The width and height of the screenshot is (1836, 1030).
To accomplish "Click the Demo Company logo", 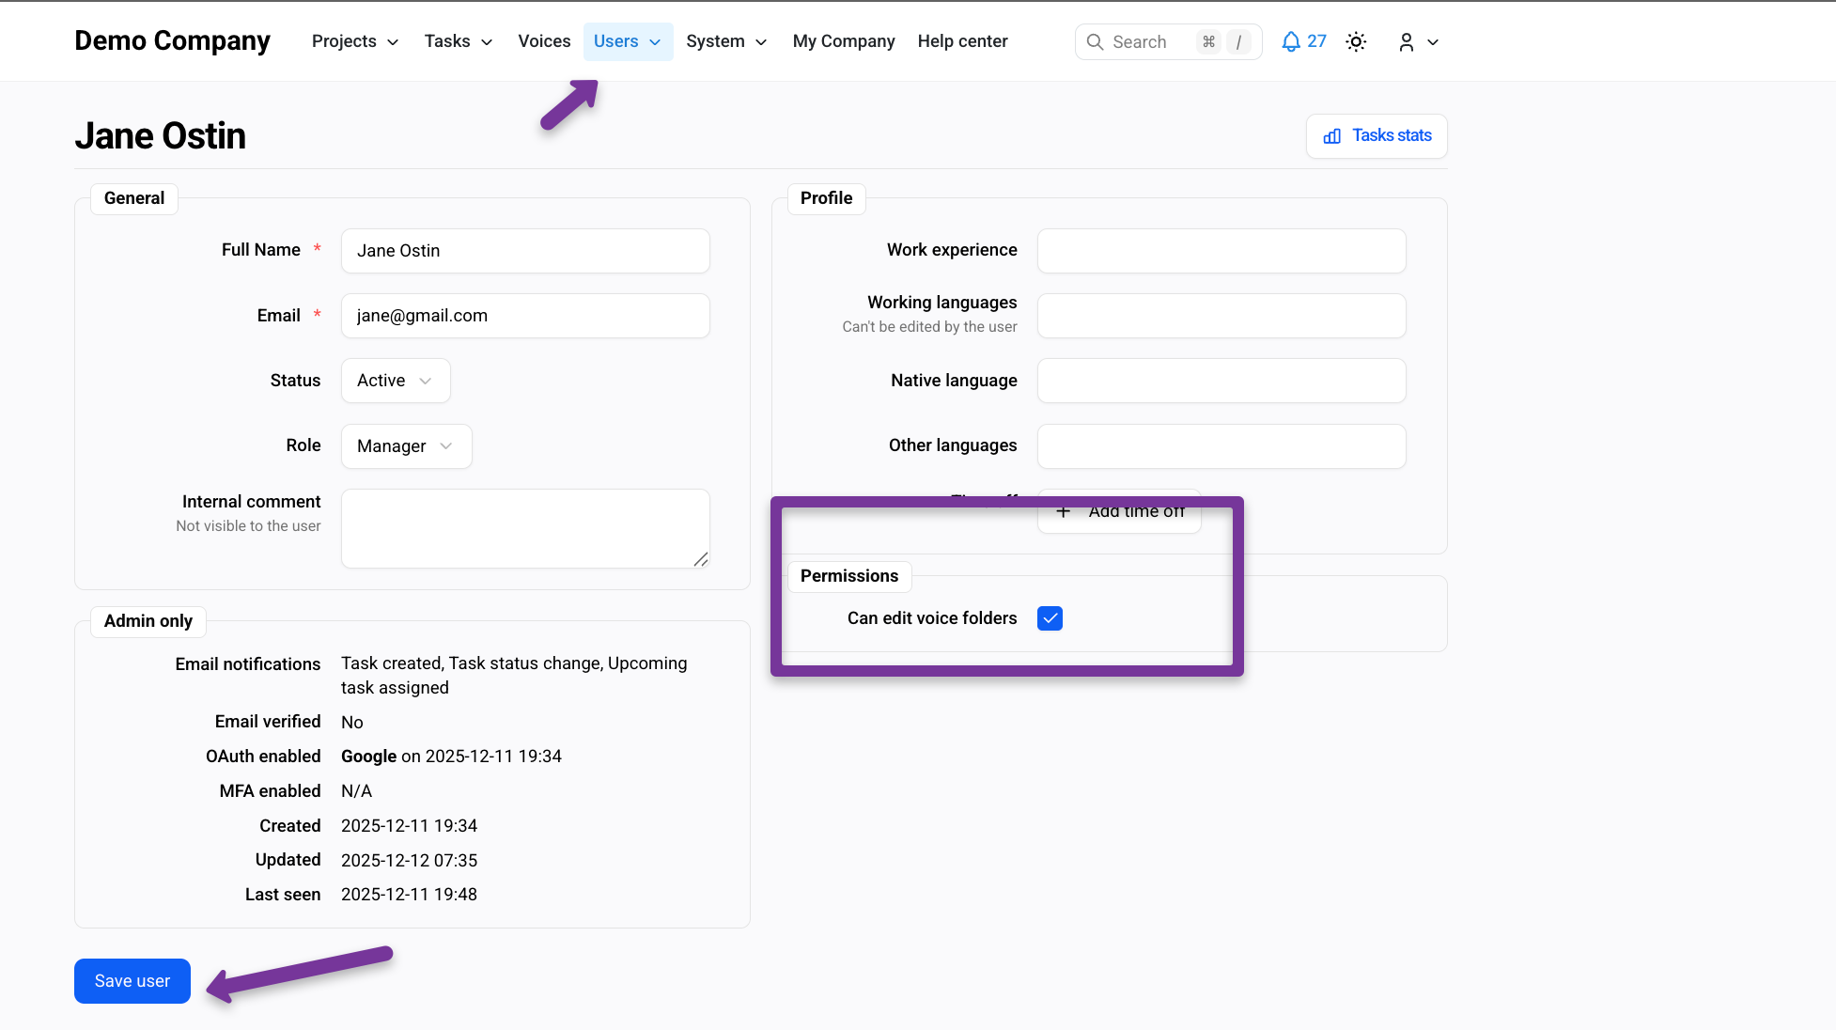I will point(172,41).
